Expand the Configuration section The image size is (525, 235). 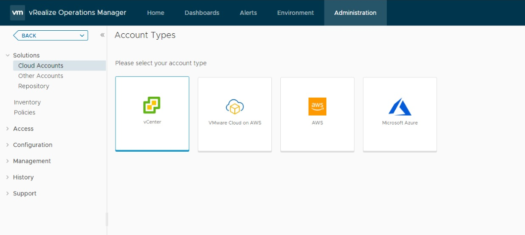tap(7, 145)
